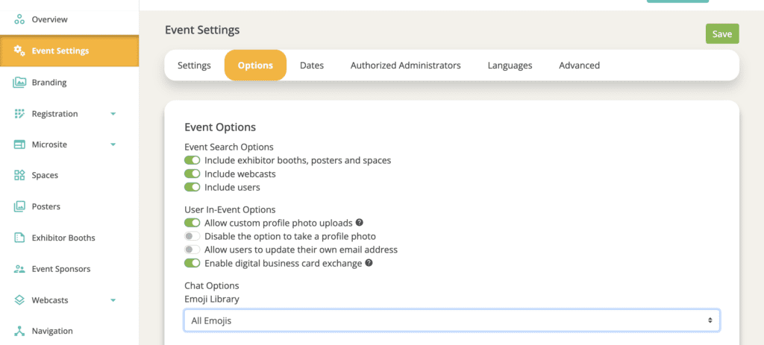Open Webcasts in the sidebar
764x345 pixels.
click(50, 300)
